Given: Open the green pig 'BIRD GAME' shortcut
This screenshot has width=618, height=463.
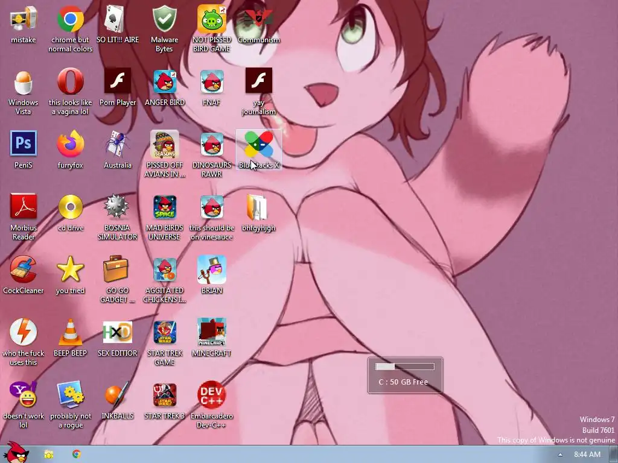Looking at the screenshot, I should [x=212, y=19].
